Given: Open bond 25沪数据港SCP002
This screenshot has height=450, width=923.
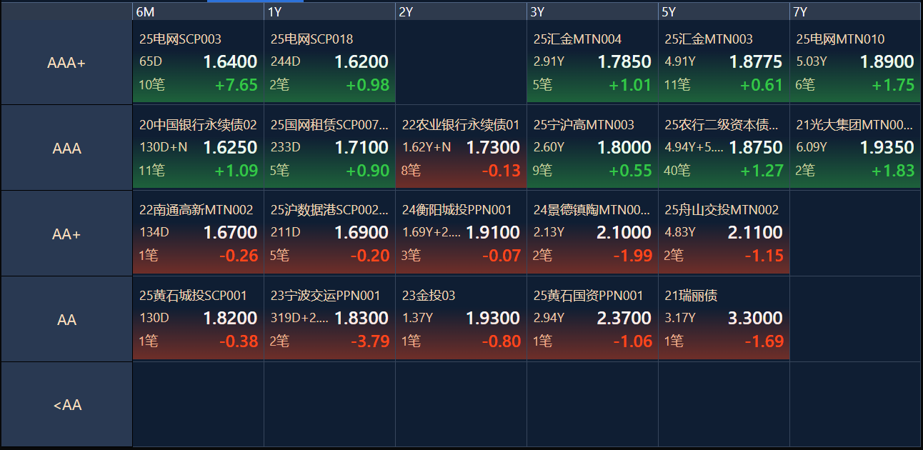Looking at the screenshot, I should 329,210.
